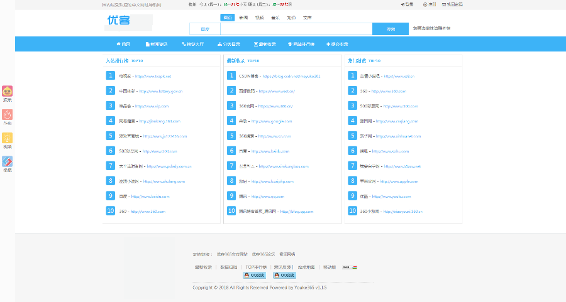Select the 新闻 search tab
The height and width of the screenshot is (302, 566).
243,18
